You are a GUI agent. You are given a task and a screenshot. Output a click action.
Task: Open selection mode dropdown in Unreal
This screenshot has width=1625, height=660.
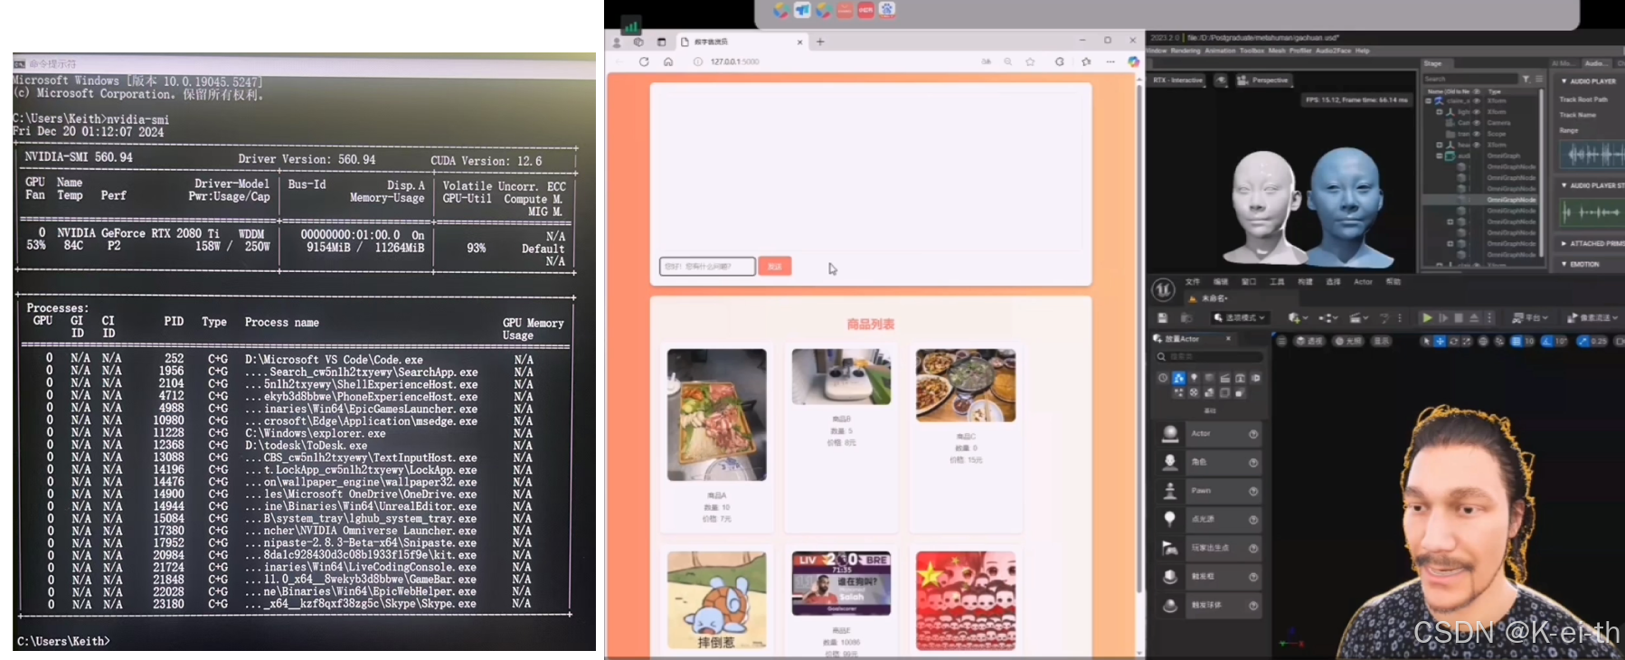tap(1240, 318)
